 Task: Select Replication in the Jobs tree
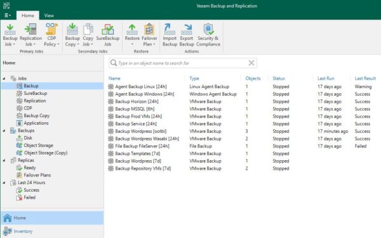click(31, 101)
